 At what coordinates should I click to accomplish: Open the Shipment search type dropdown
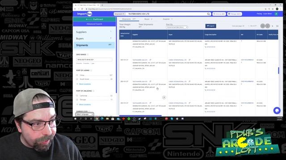click(119, 14)
